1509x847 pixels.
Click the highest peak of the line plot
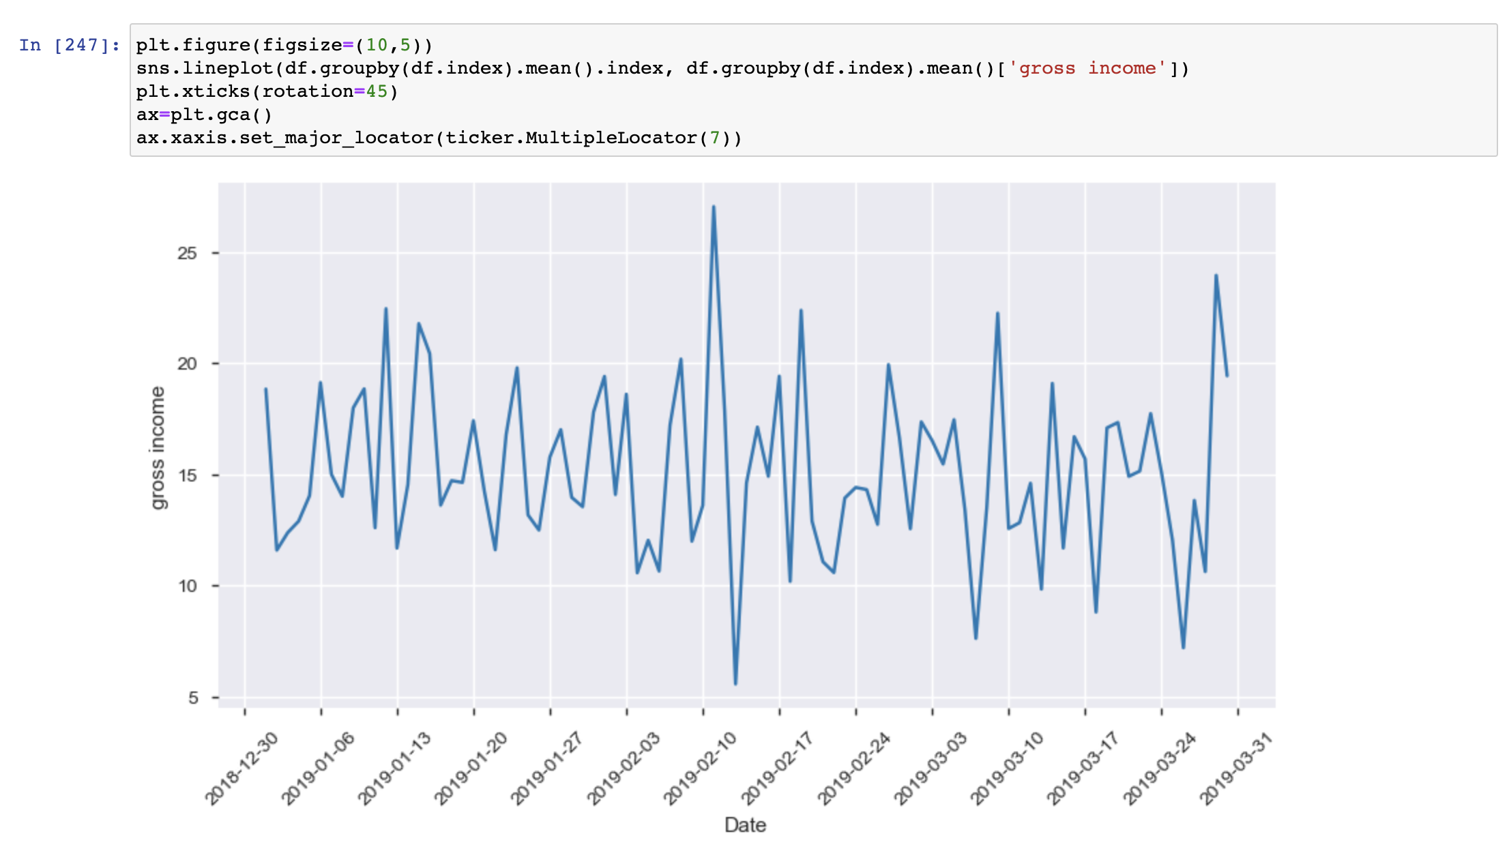tap(714, 207)
